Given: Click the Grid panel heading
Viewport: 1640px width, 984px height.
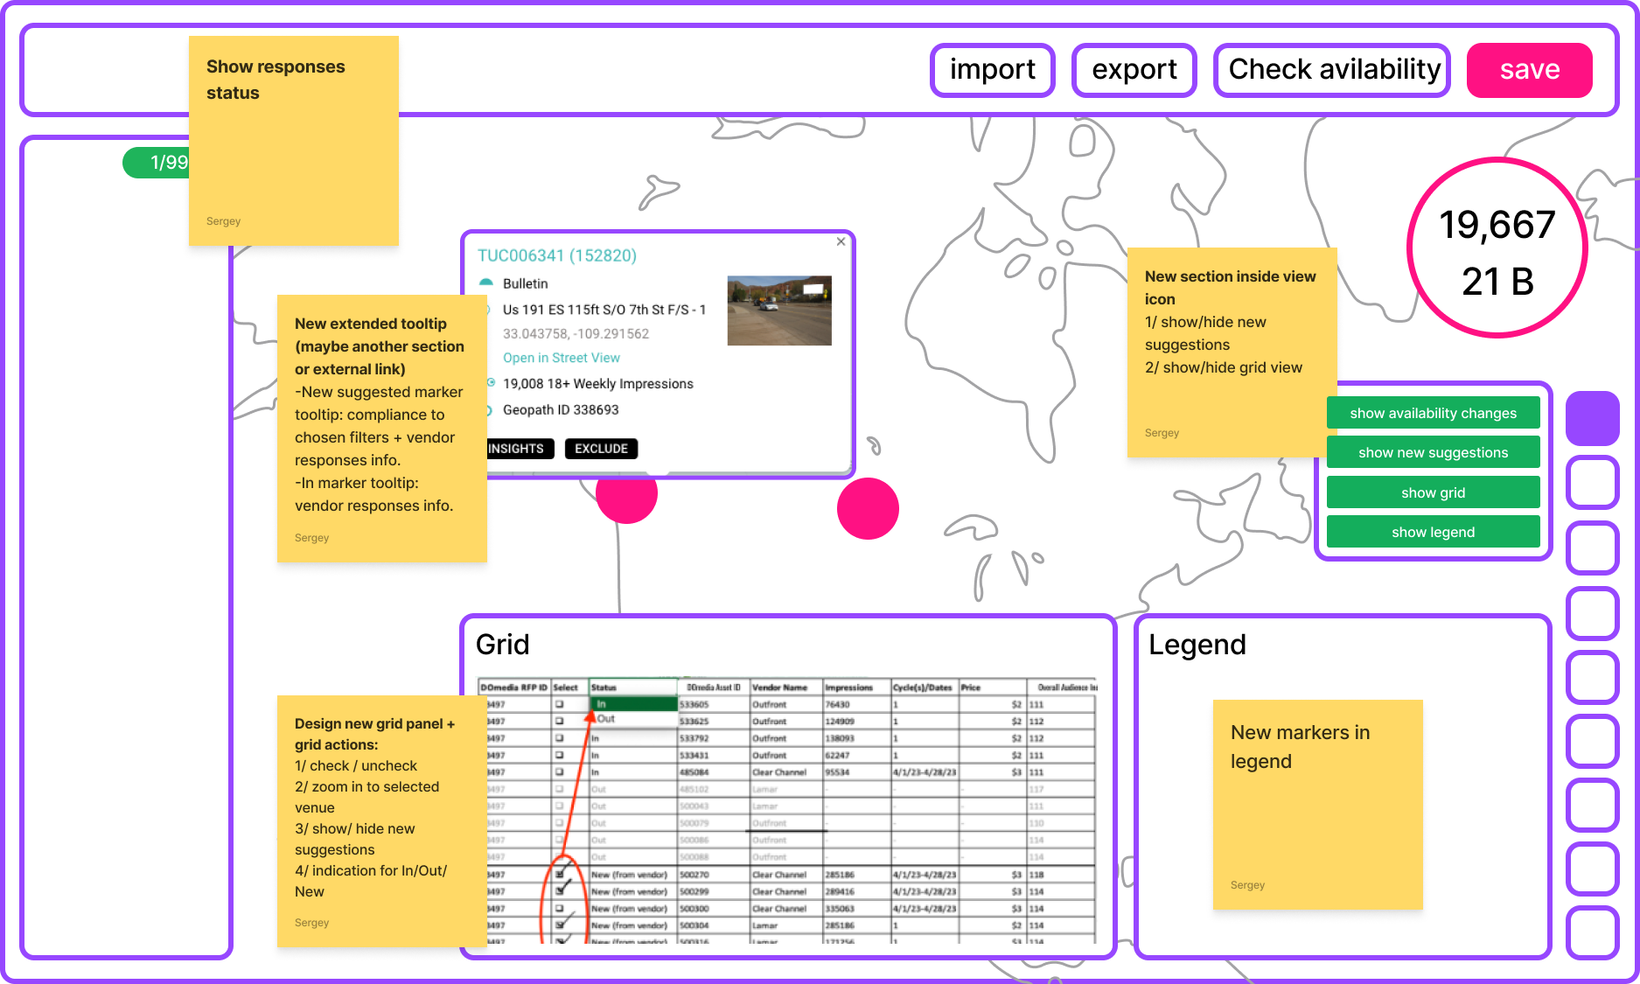Looking at the screenshot, I should tap(503, 645).
